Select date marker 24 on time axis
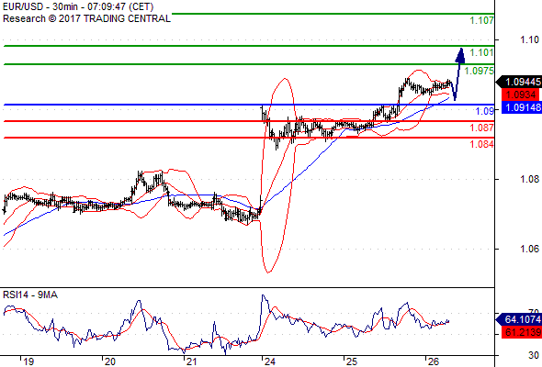The height and width of the screenshot is (367, 542). (x=269, y=361)
